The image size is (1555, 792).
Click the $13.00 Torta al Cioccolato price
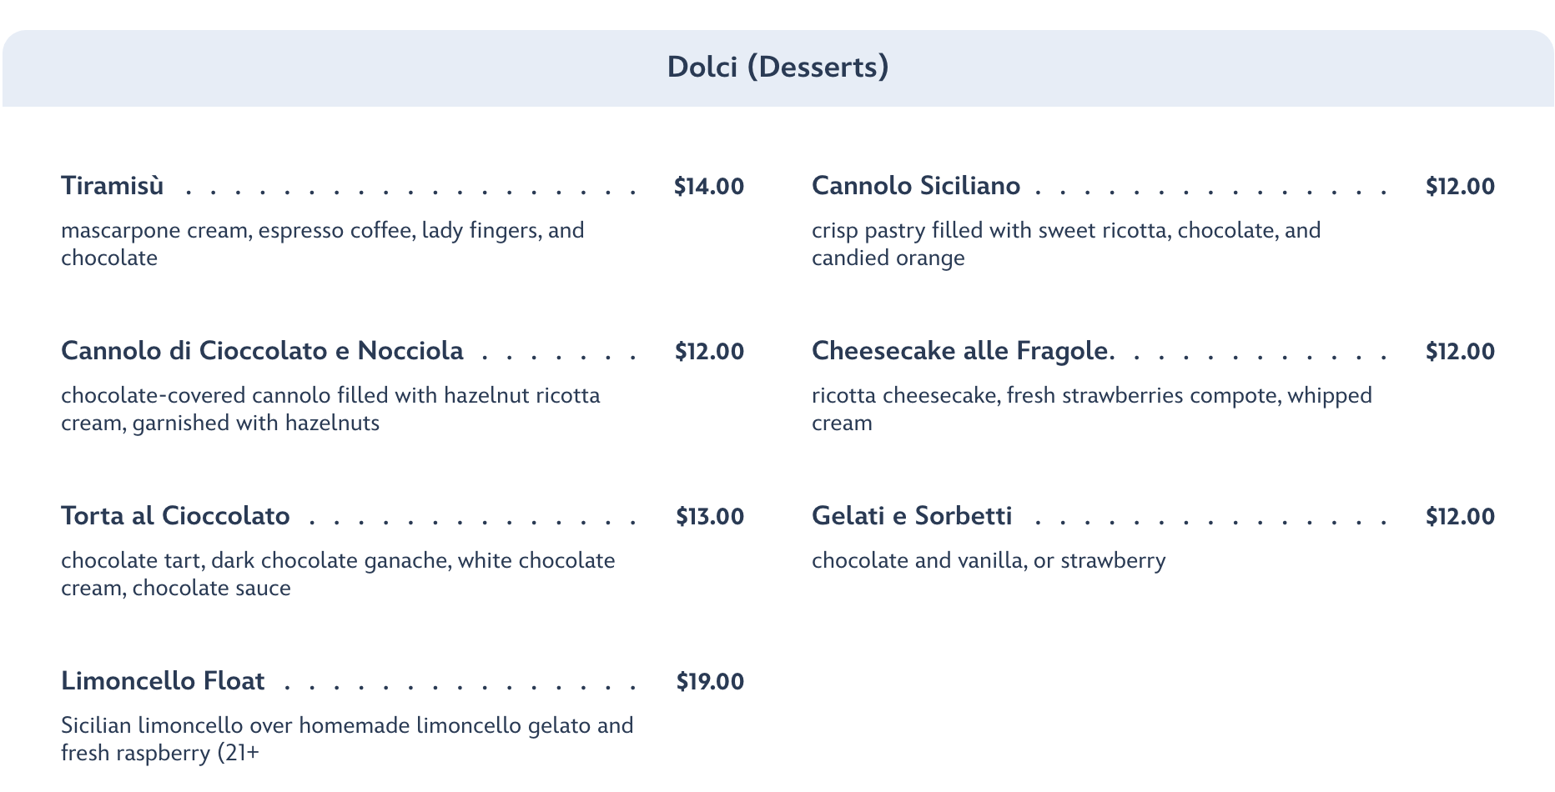709,517
